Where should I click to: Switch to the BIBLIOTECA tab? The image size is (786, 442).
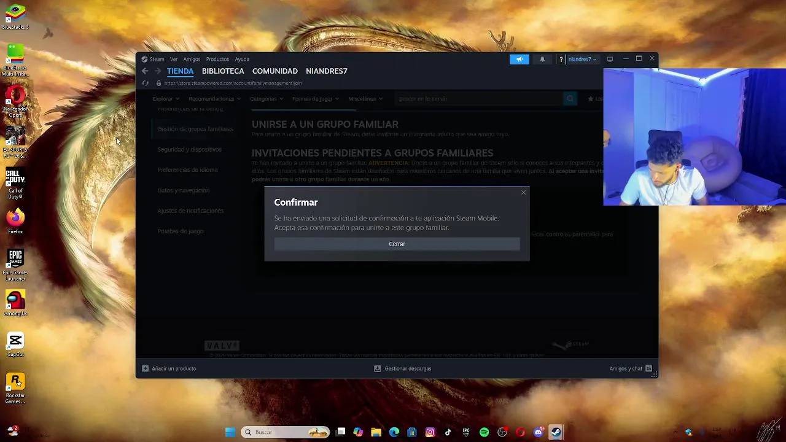pos(223,71)
